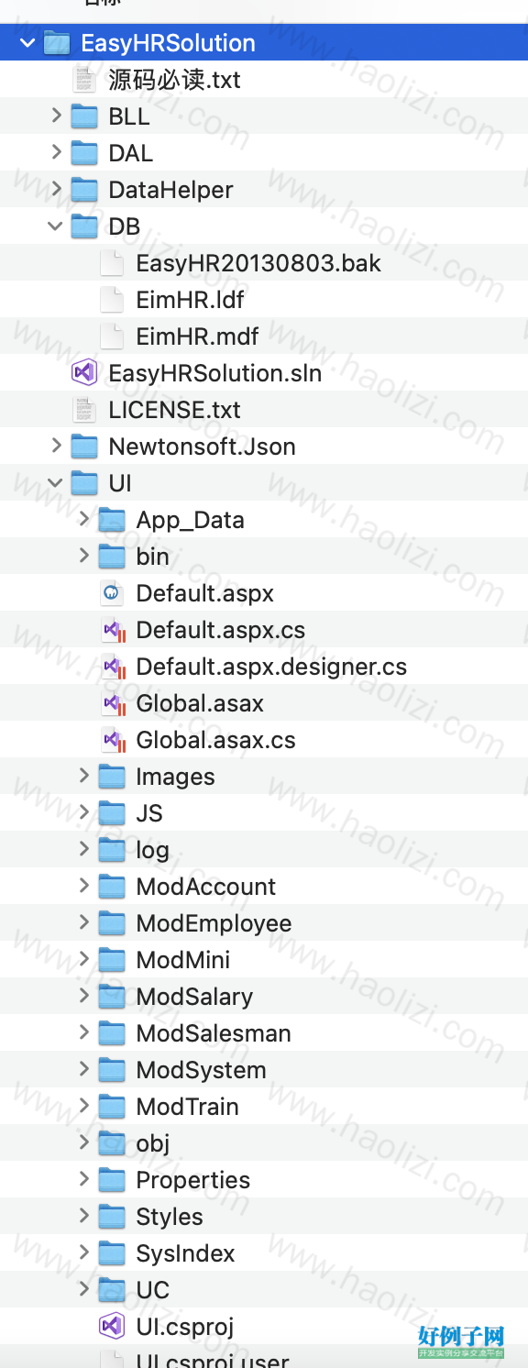Expand the SysIndex folder

pyautogui.click(x=83, y=1253)
